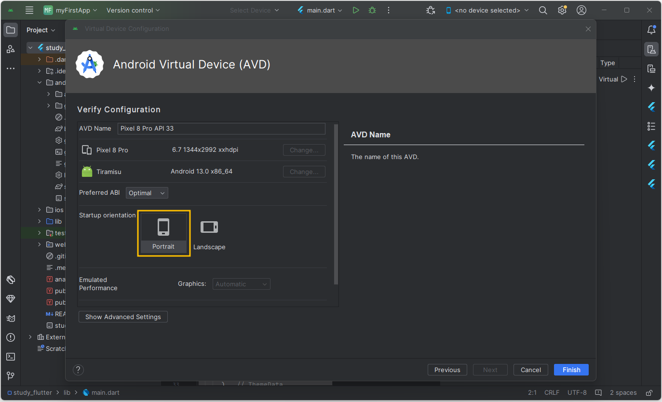The image size is (662, 402).
Task: Open the Graphics Automatic dropdown
Action: [242, 284]
